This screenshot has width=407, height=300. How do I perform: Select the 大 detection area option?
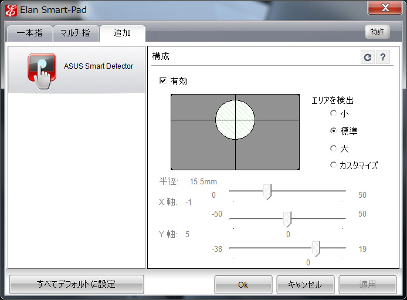point(334,149)
